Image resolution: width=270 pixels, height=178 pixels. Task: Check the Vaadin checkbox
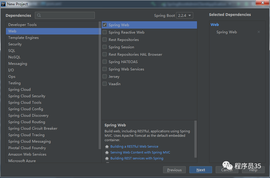click(105, 84)
